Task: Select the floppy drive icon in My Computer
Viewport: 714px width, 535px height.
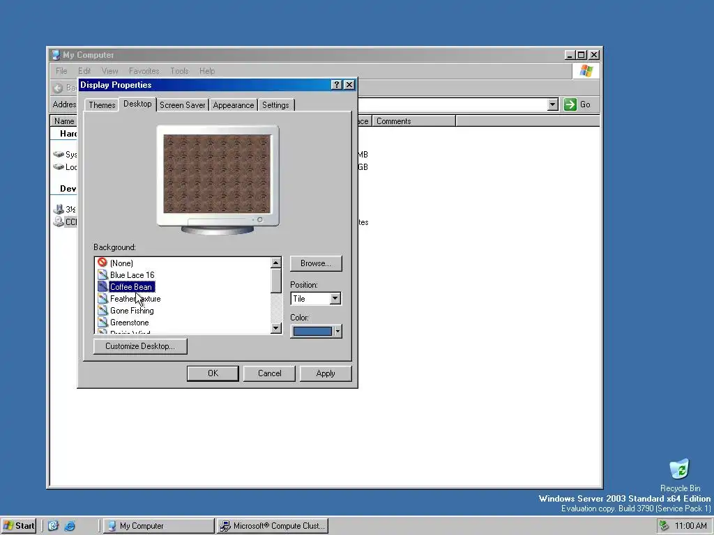Action: 59,209
